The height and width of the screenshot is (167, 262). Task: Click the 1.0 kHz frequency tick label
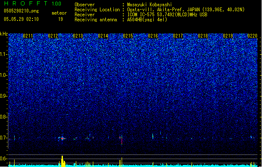3,75
